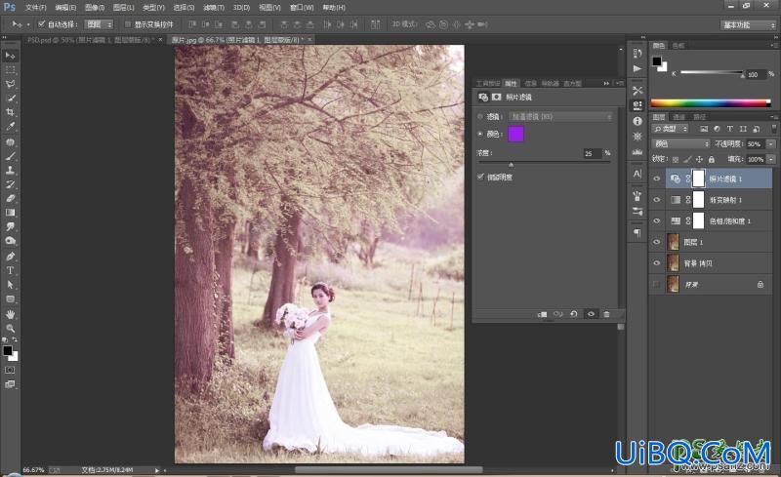Select the Clone Stamp tool

click(x=10, y=170)
